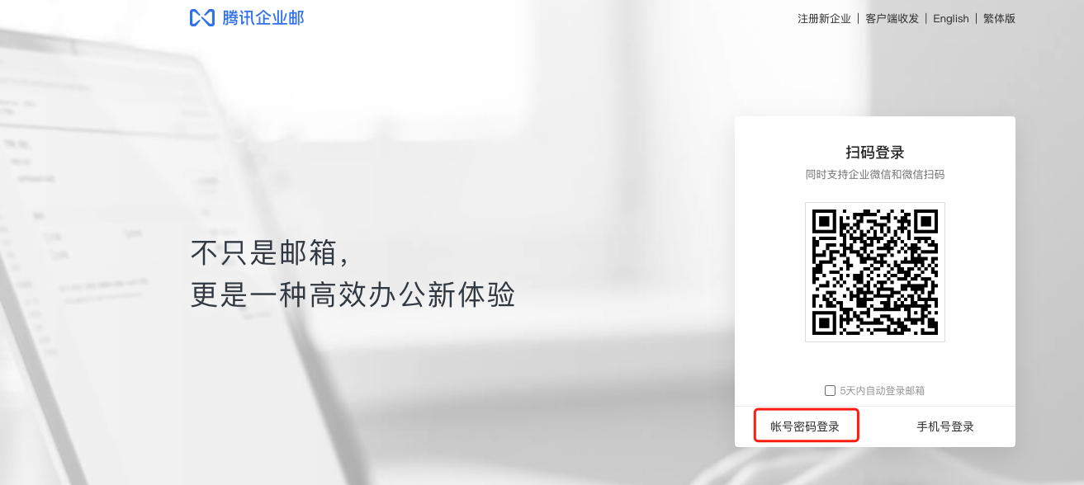Enable the 5天内自动登录邮箱 checkbox

pyautogui.click(x=830, y=390)
